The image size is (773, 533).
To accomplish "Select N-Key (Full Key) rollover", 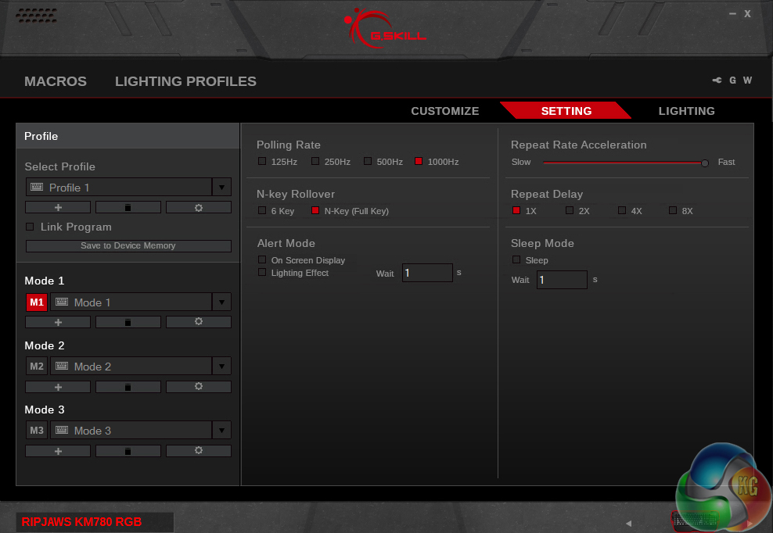I will [315, 210].
